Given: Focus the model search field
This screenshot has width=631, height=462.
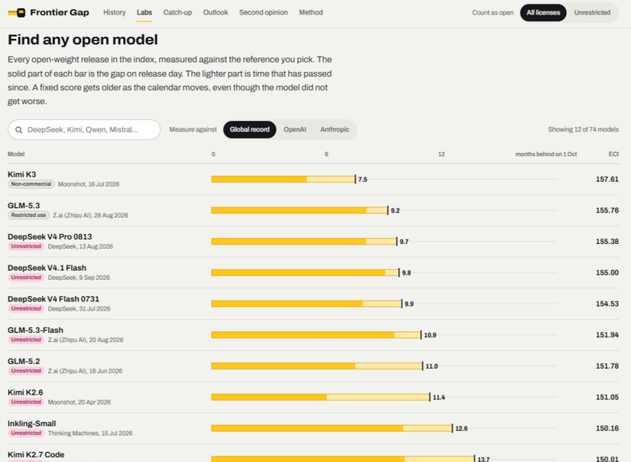Looking at the screenshot, I should 84,130.
